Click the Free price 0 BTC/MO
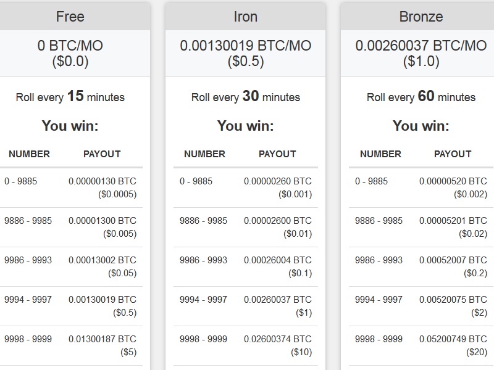The height and width of the screenshot is (370, 494). 70,46
